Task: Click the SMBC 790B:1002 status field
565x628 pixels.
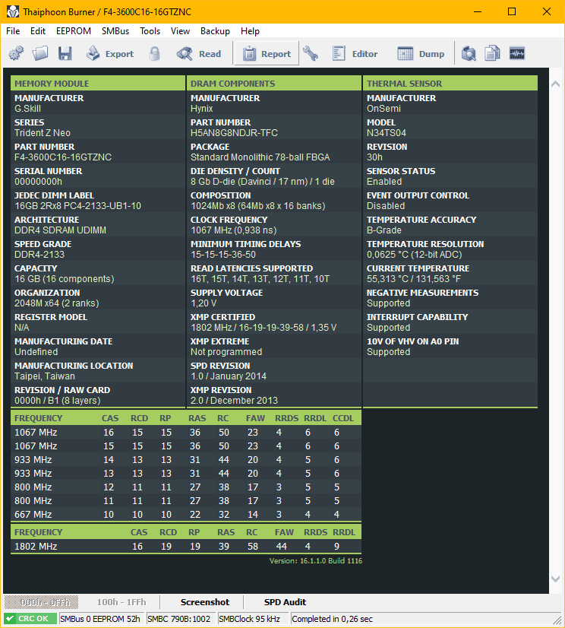Action: coord(181,619)
